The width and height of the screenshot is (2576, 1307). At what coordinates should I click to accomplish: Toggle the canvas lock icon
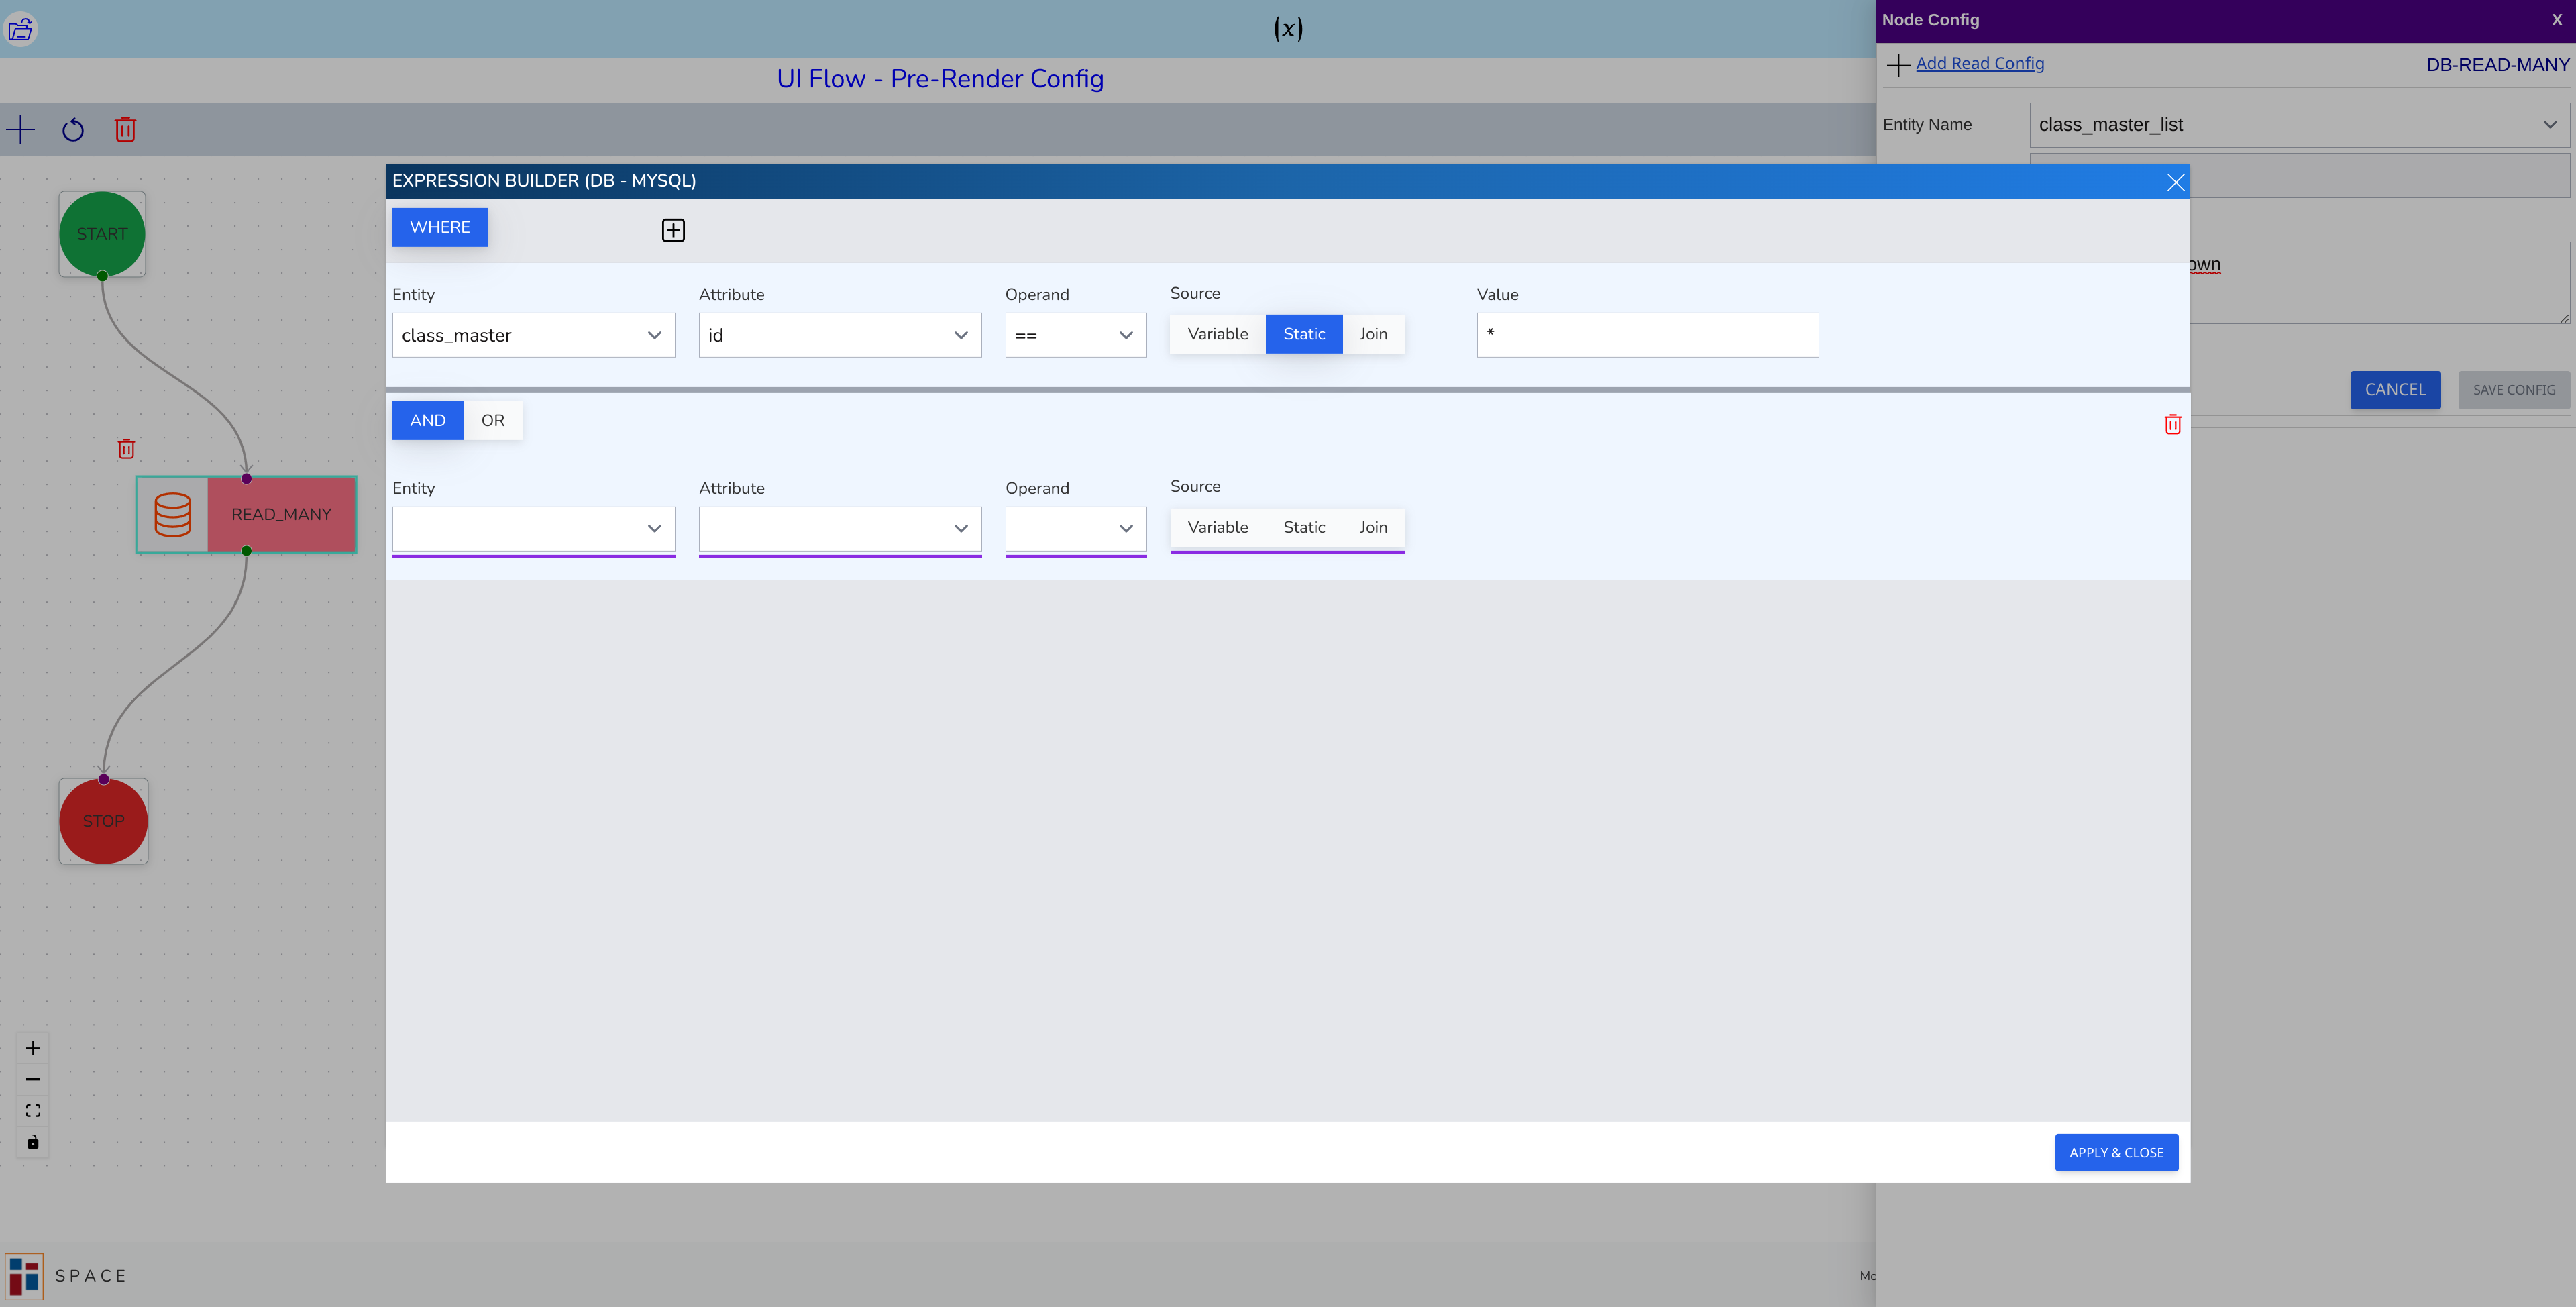point(33,1142)
